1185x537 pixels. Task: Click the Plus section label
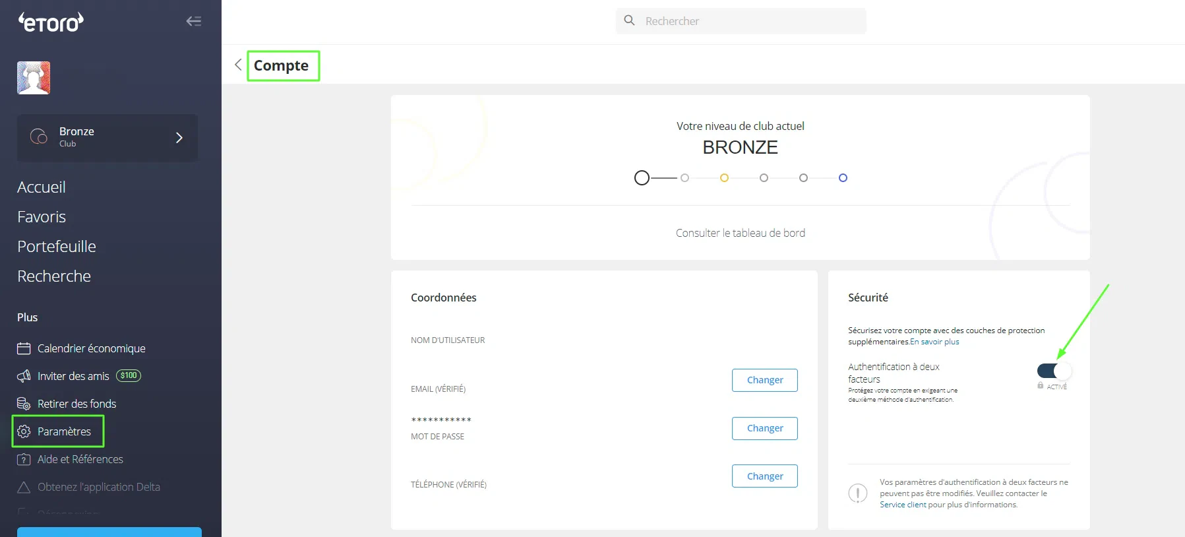[28, 317]
